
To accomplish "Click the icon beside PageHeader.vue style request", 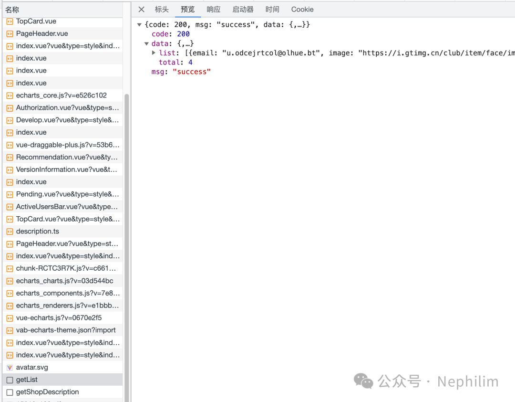I will (x=10, y=244).
